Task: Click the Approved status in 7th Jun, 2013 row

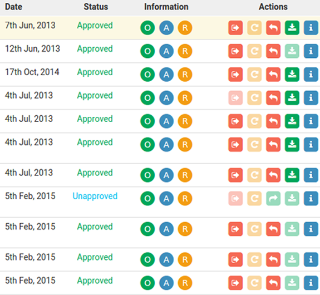Action: point(95,26)
